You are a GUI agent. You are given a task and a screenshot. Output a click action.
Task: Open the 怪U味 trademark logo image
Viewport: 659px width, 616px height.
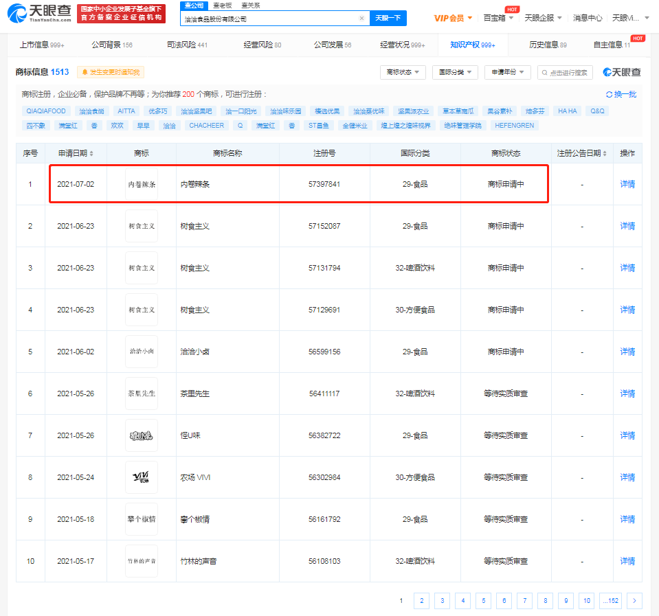coord(142,435)
